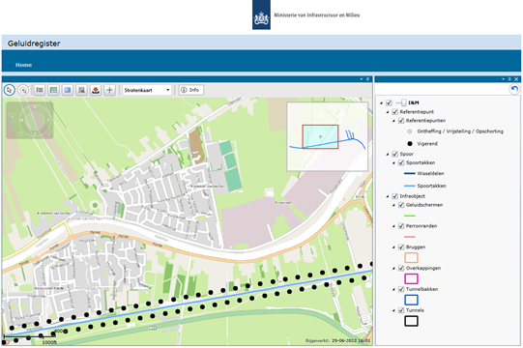The image size is (523, 348).
Task: Click the plus crosshair toolbar icon
Action: tap(109, 90)
